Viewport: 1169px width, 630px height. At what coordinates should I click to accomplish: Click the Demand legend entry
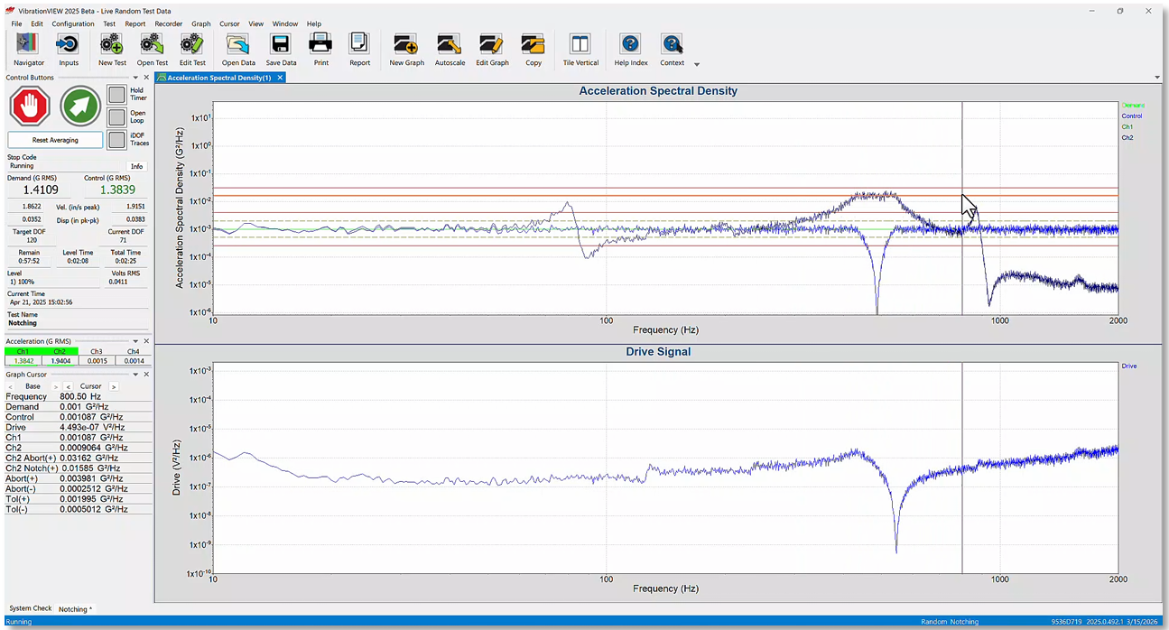(x=1133, y=106)
